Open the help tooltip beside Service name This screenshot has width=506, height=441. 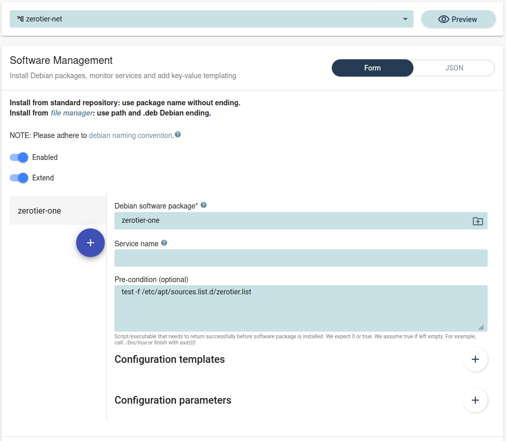(x=164, y=243)
